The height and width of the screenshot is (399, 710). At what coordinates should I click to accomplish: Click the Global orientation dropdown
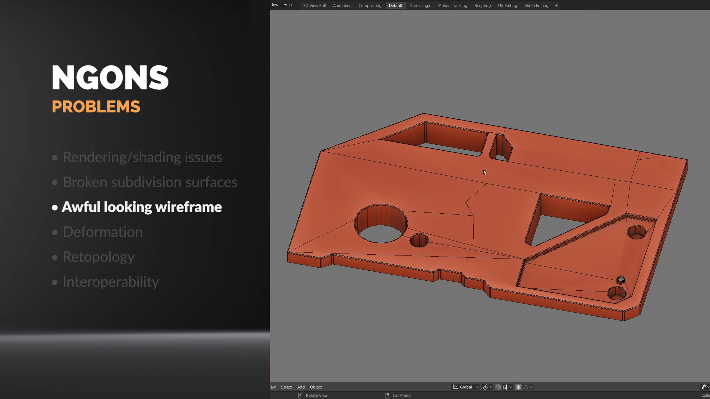point(466,387)
